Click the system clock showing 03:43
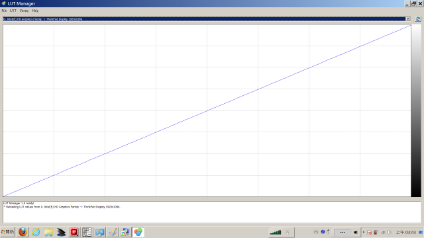The width and height of the screenshot is (424, 238). tap(406, 232)
